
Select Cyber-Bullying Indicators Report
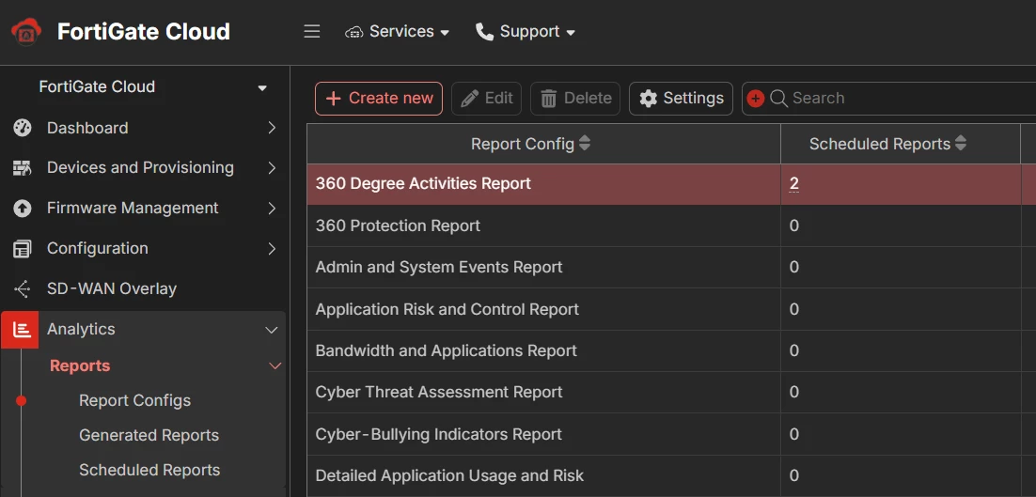pyautogui.click(x=671, y=434)
